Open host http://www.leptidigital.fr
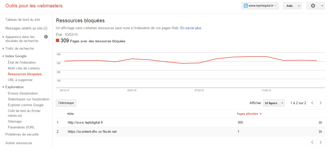This screenshot has width=334, height=152. 85,122
